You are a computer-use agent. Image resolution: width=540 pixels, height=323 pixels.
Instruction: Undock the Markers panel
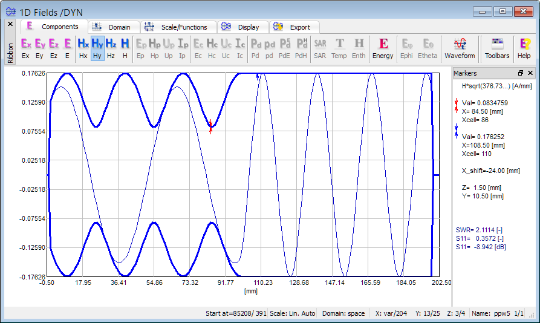click(521, 73)
